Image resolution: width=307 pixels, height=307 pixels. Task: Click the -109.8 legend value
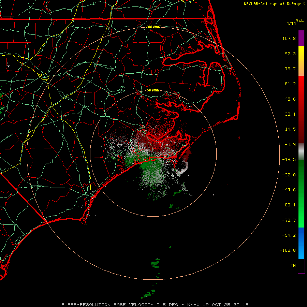point(288,250)
